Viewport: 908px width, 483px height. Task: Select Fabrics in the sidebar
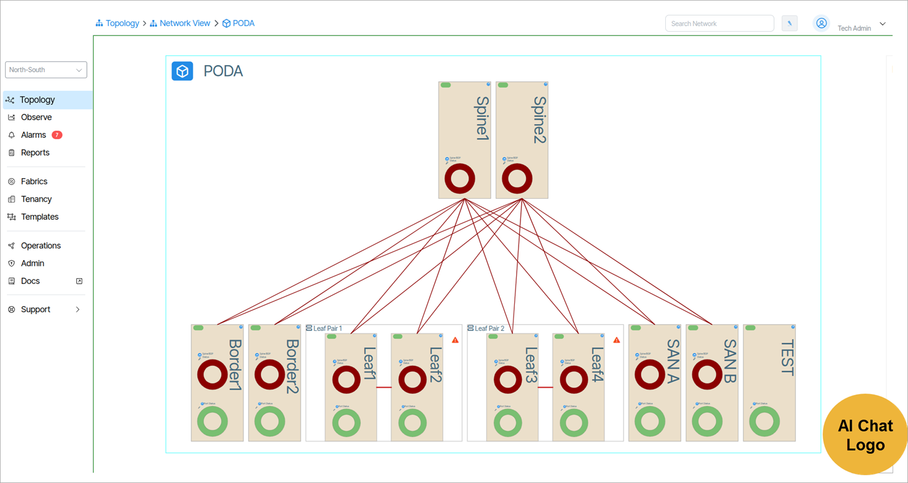(34, 181)
